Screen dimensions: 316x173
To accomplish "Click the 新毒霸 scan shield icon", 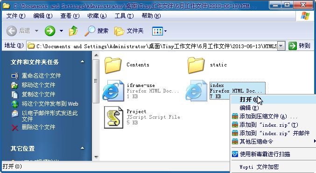I will 235,154.
